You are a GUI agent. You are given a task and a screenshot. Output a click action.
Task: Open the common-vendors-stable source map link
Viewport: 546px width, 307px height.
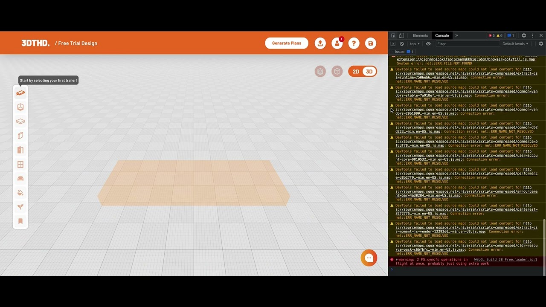click(x=466, y=91)
